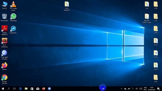Select the SupportAssist wrench shortcut
Image resolution: width=162 pixels, height=91 pixels.
[13, 30]
